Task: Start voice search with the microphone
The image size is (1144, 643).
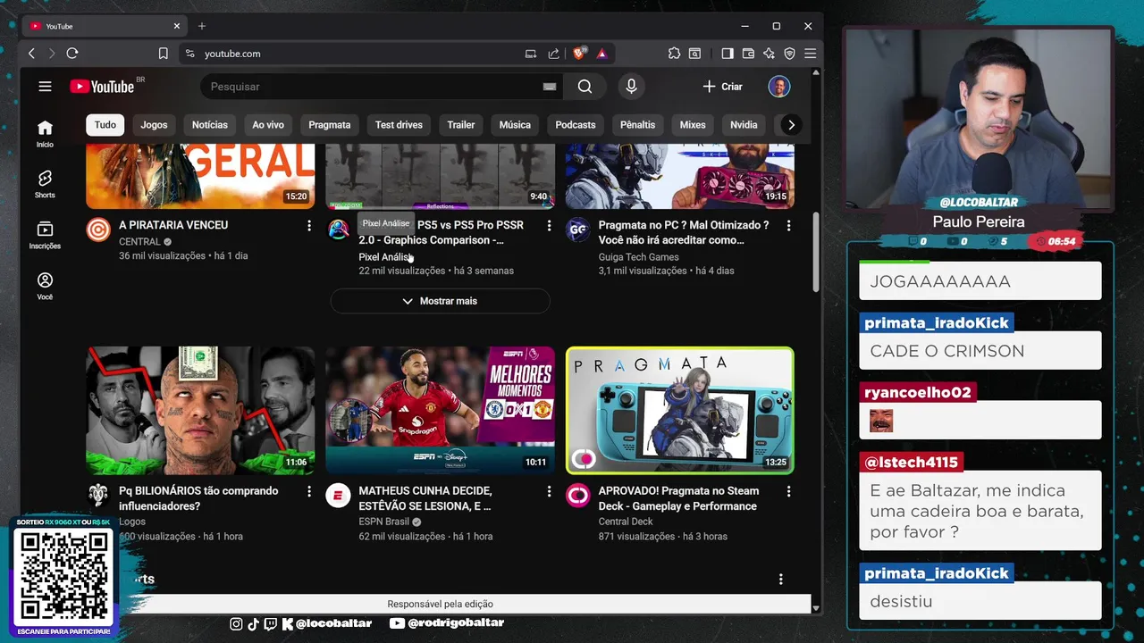Action: (631, 87)
